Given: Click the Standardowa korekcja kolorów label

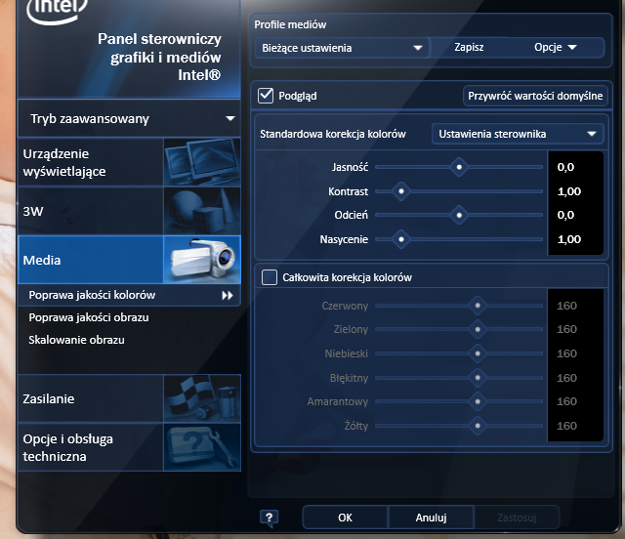Looking at the screenshot, I should [333, 134].
